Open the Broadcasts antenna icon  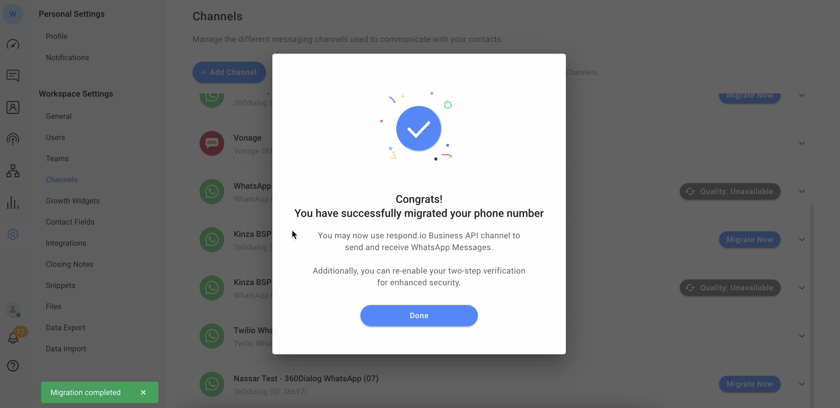13,139
